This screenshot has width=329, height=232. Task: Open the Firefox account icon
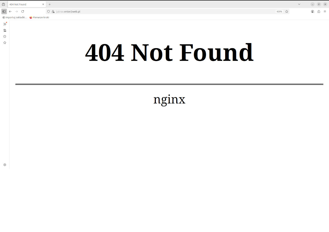pos(313,12)
